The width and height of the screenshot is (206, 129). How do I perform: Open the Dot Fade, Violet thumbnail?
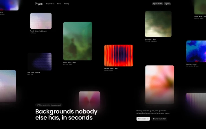point(40,62)
